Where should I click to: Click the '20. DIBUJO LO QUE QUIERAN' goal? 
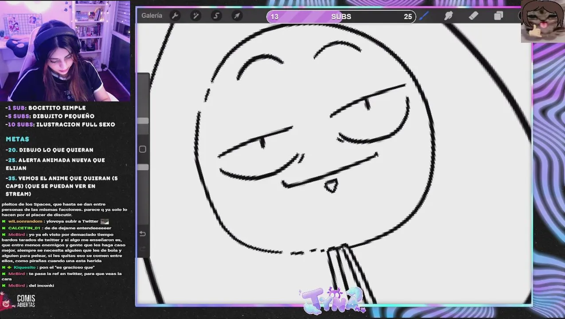50,150
